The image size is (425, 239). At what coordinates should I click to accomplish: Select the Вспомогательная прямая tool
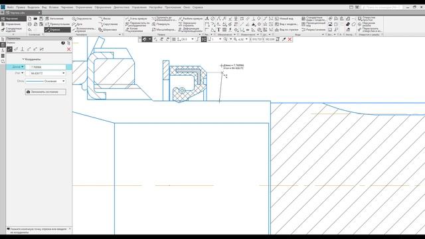(84, 29)
